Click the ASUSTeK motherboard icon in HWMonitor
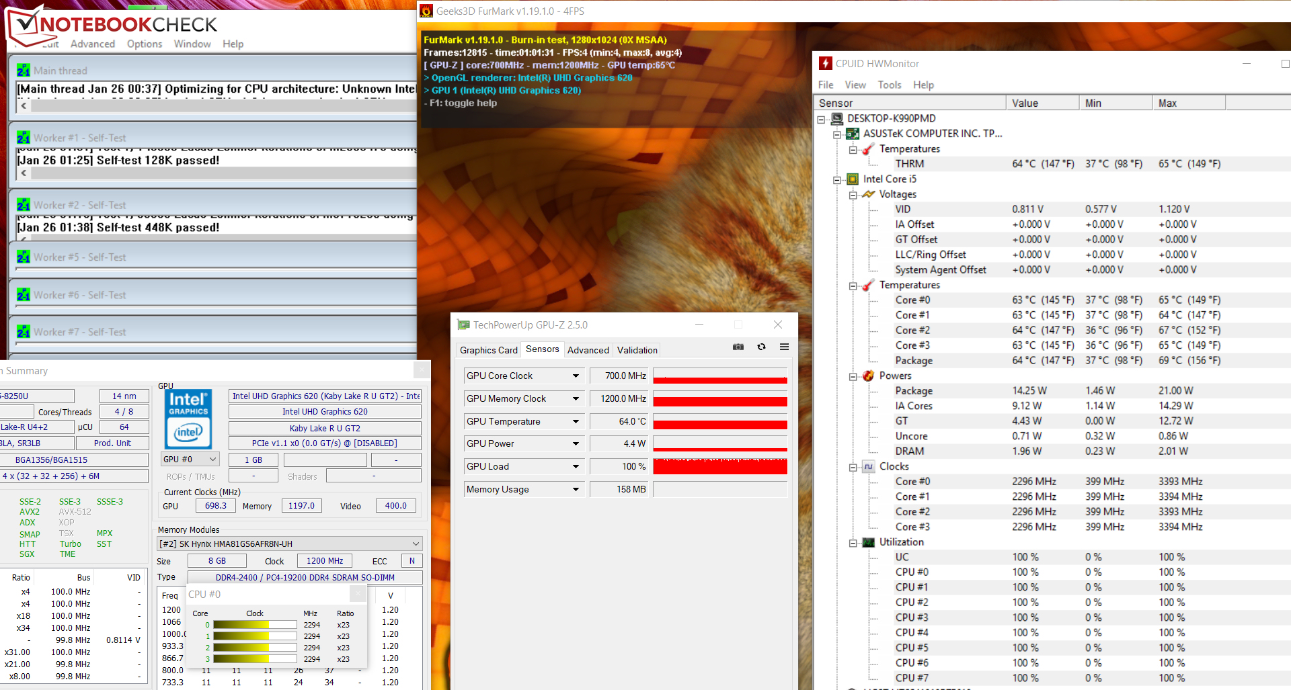The image size is (1291, 690). (x=853, y=134)
